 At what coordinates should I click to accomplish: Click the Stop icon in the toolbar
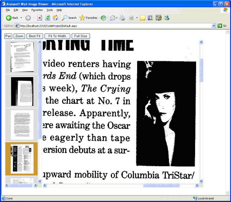click(40, 18)
